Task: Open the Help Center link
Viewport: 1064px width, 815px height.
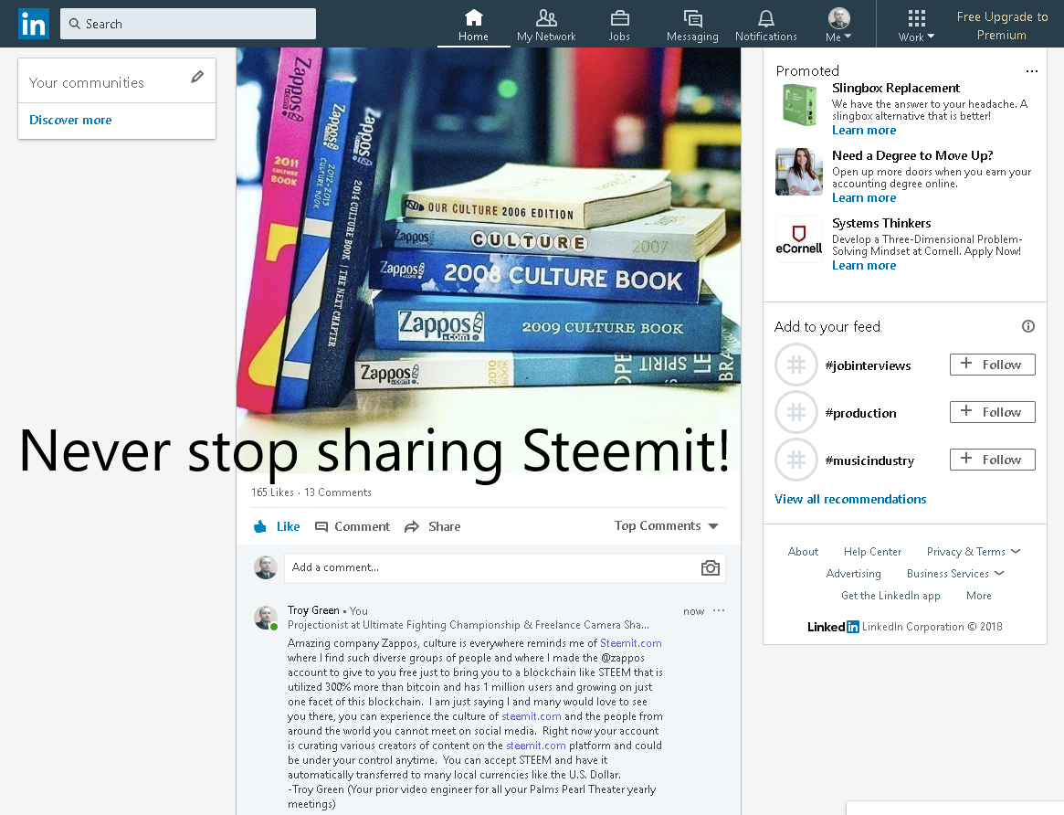Action: [872, 552]
